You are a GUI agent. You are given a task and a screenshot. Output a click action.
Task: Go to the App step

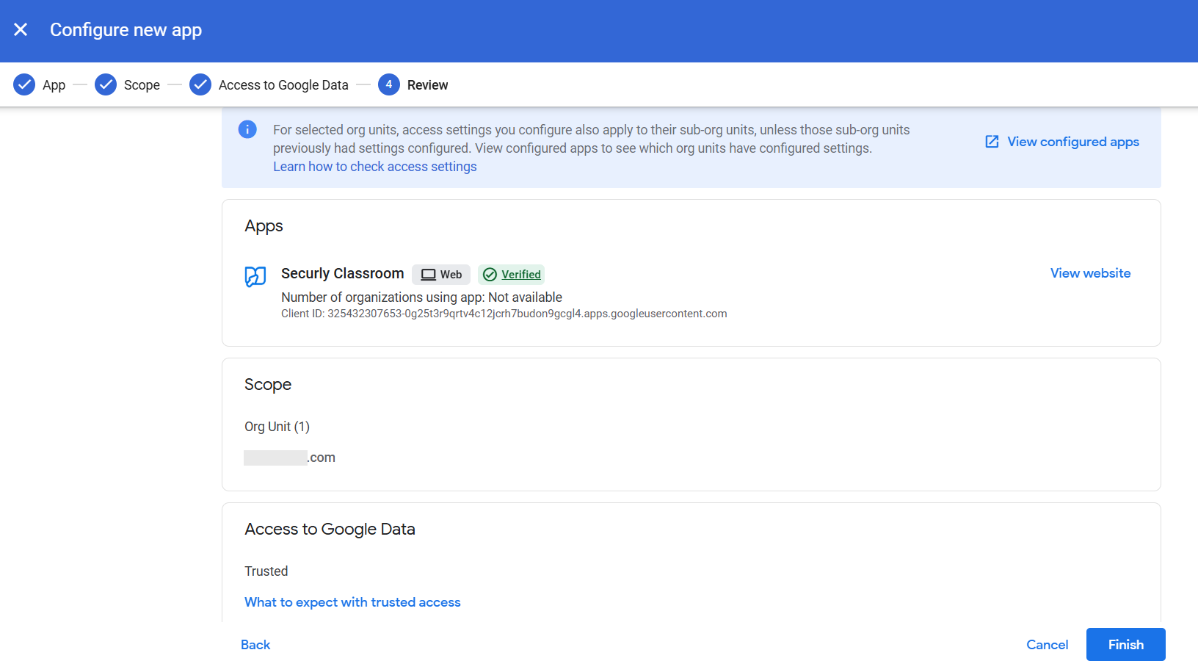tap(54, 85)
